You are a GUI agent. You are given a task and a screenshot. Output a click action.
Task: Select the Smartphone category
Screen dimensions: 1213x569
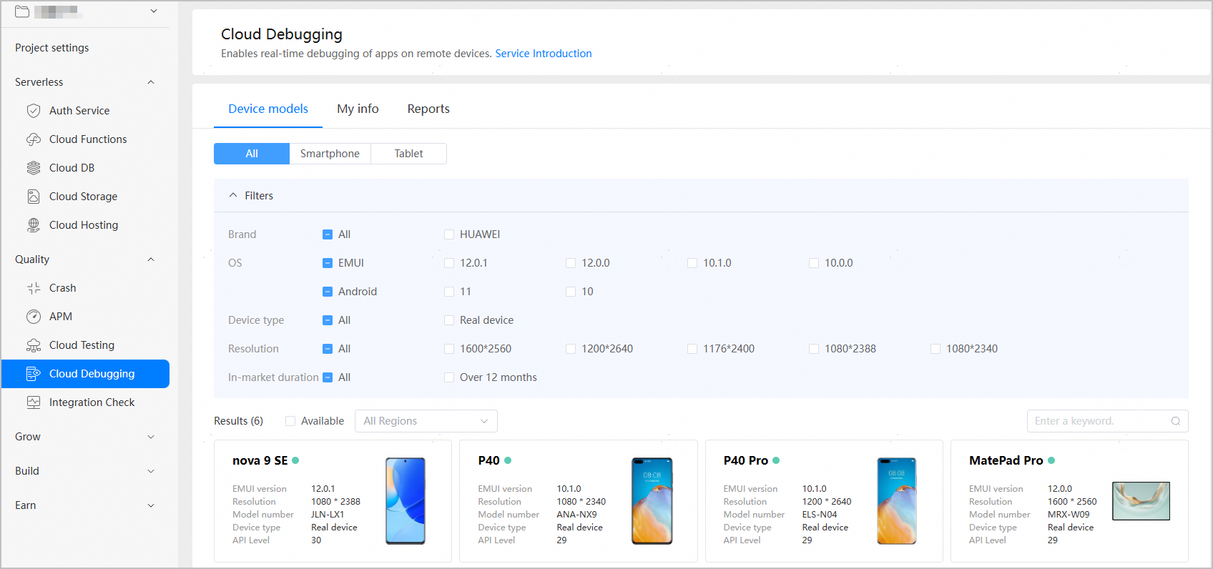pos(330,154)
